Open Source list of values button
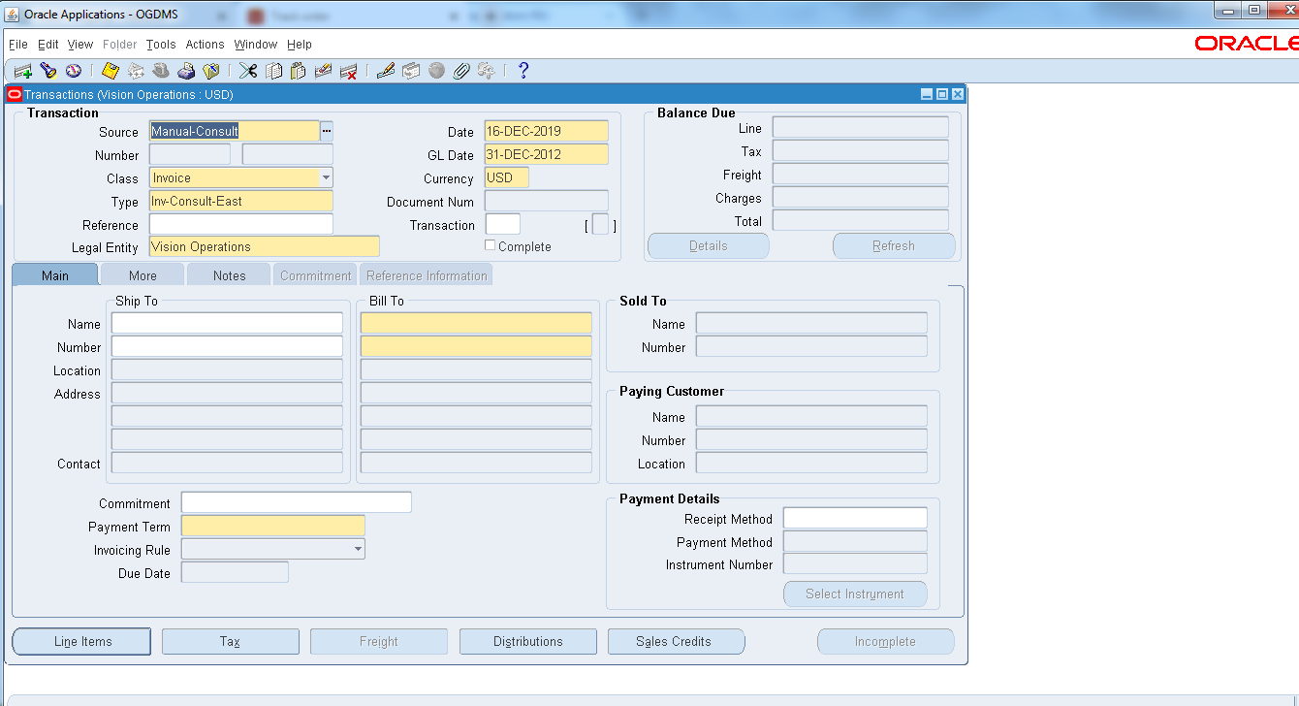Image resolution: width=1299 pixels, height=706 pixels. pos(327,131)
